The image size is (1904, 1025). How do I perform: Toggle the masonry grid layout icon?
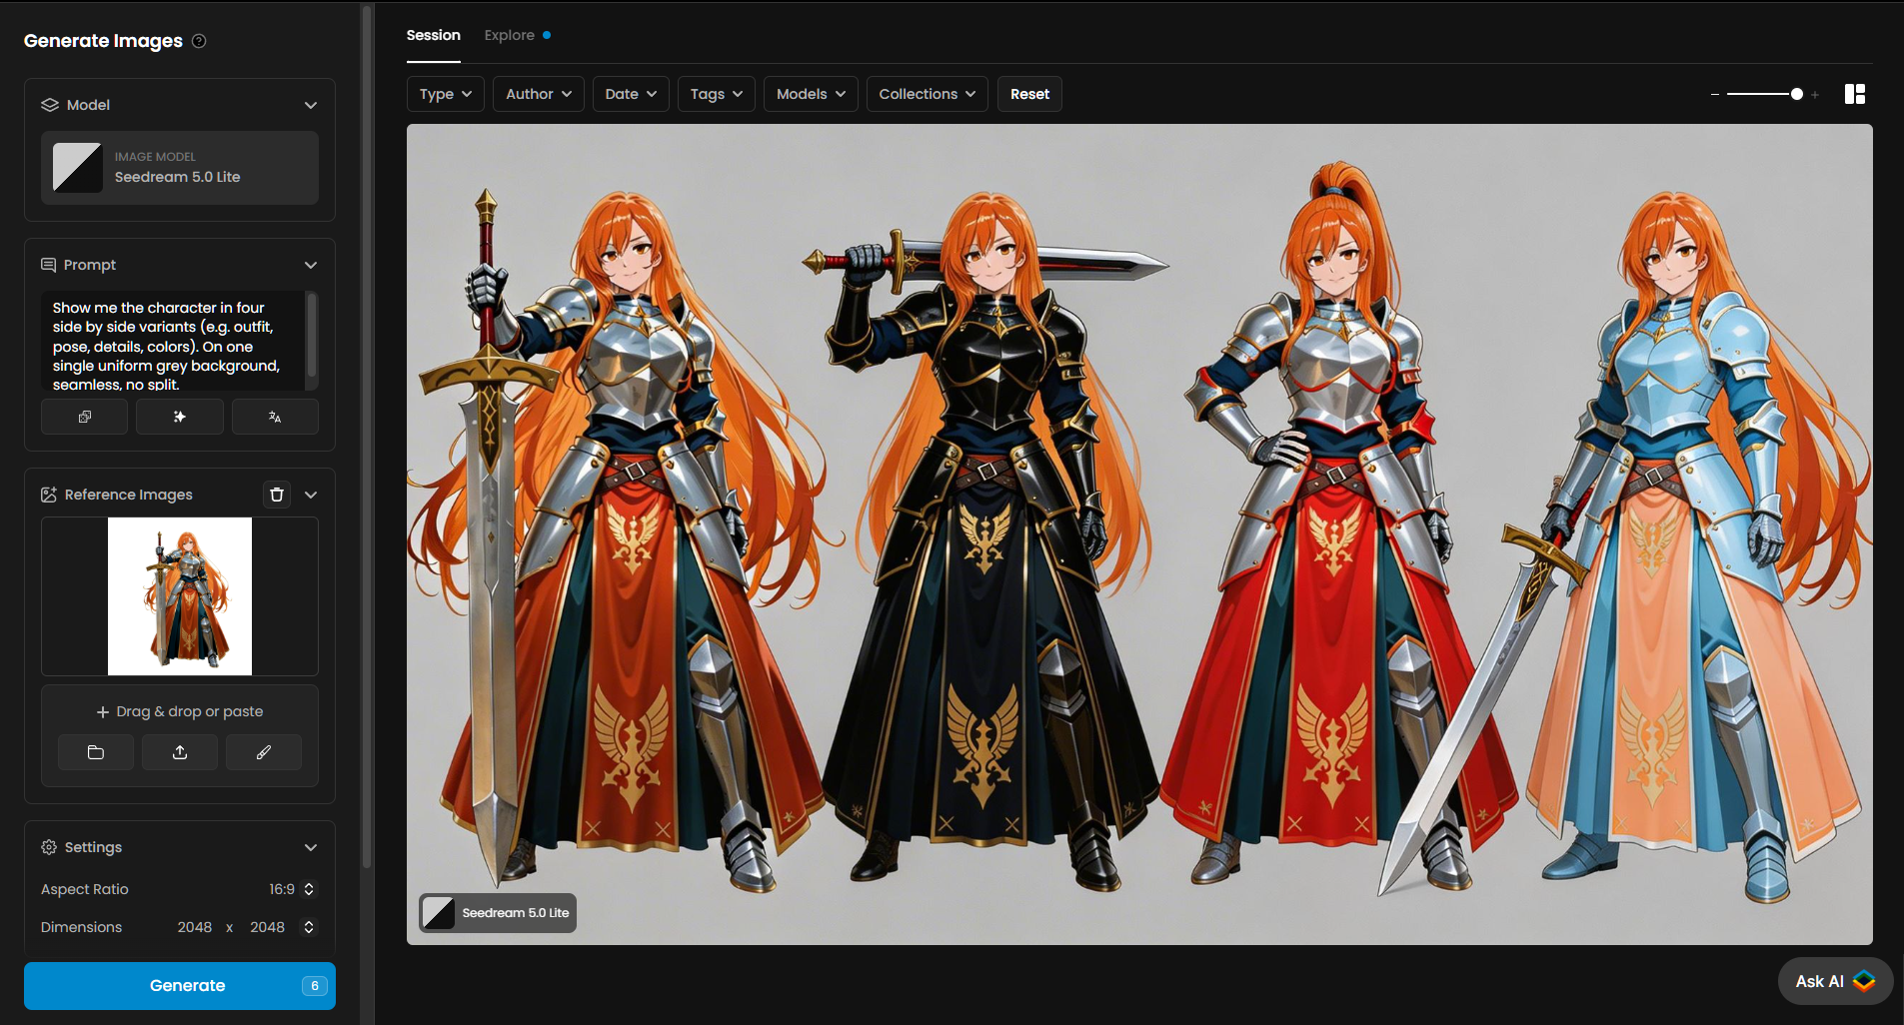(1854, 94)
